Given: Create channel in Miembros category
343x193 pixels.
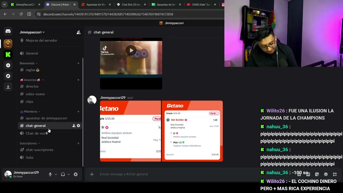Looking at the screenshot, I should pyautogui.click(x=78, y=112).
